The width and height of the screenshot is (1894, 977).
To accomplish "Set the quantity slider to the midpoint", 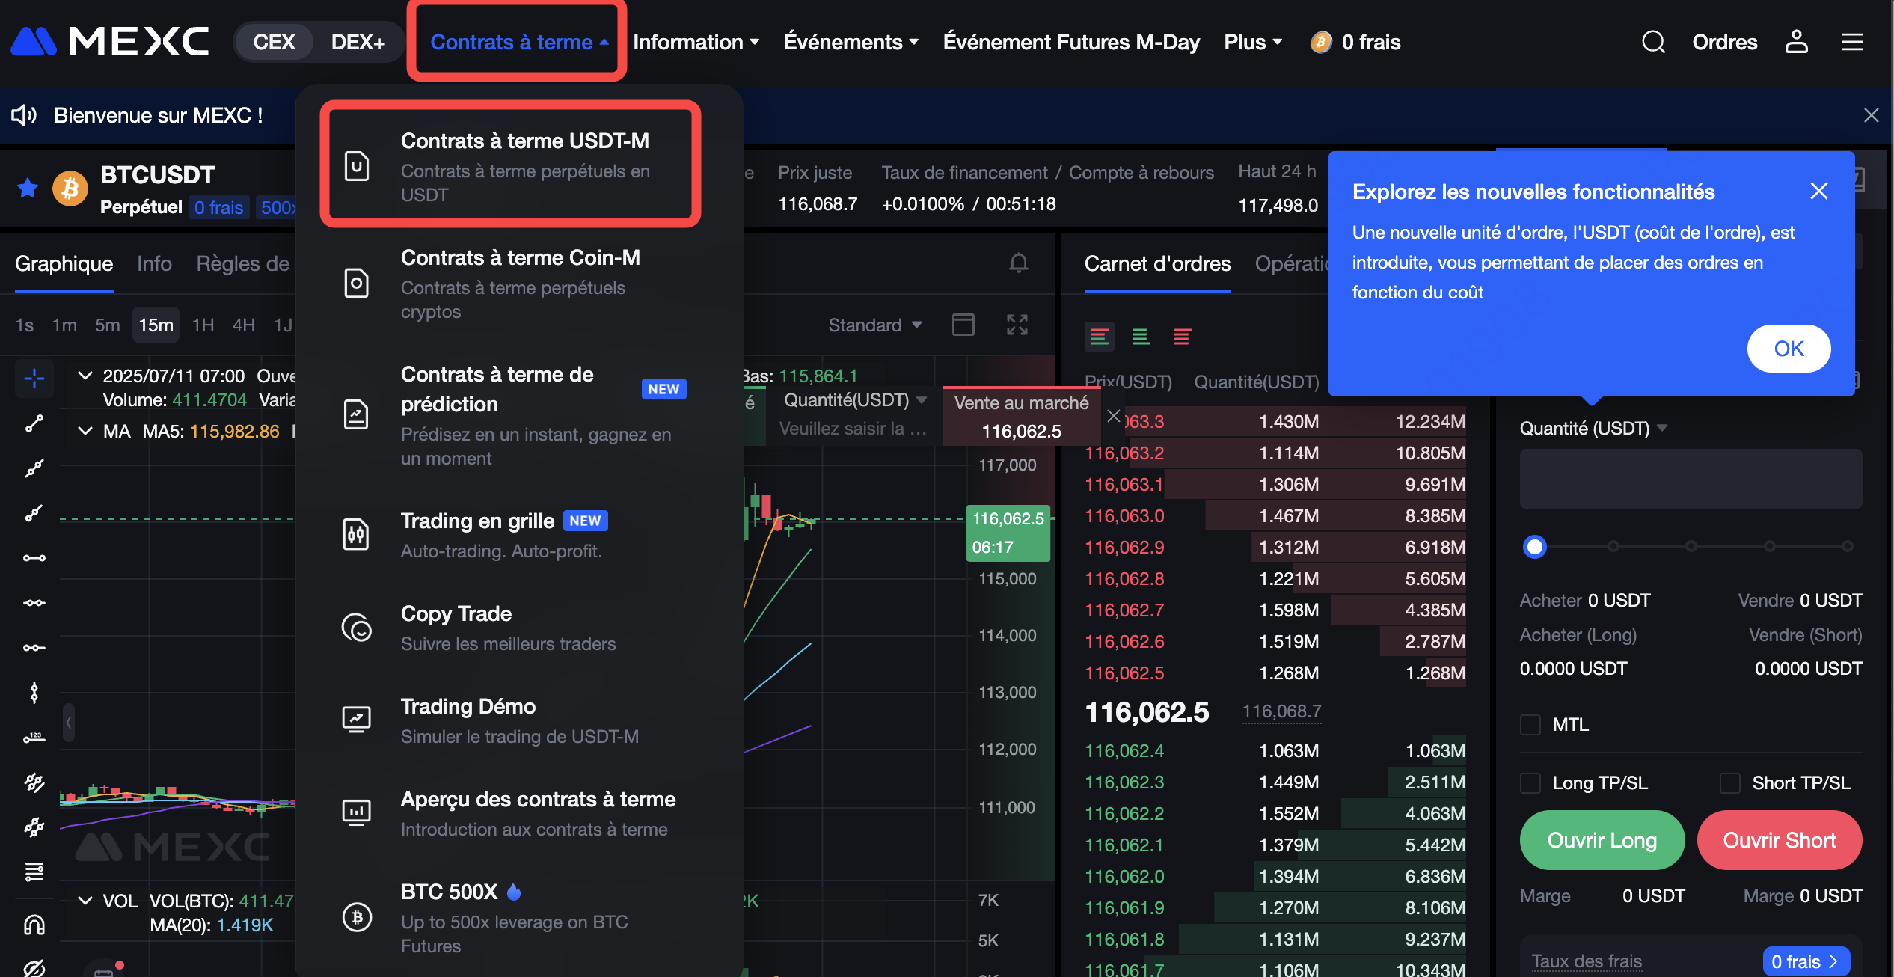I will (1691, 546).
